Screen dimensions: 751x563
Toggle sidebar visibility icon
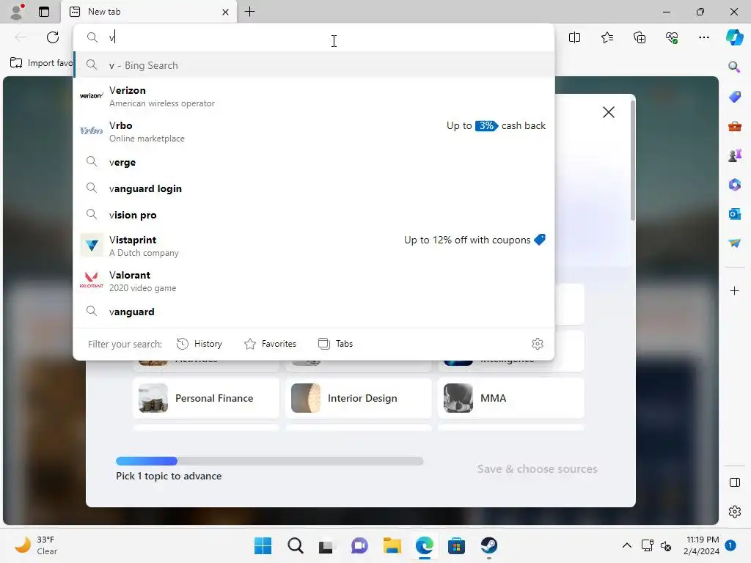click(734, 482)
